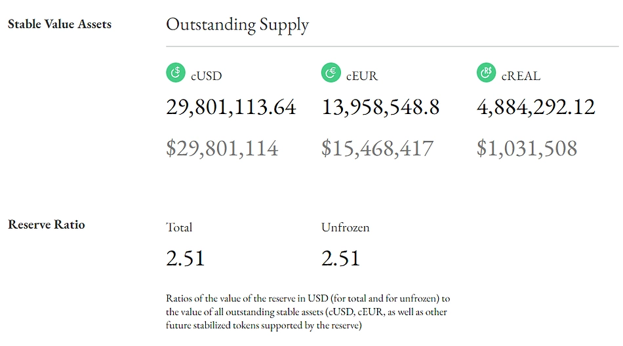Click the cEUR dollar value $15,468,417
Image resolution: width=623 pixels, height=346 pixels.
[x=378, y=149]
